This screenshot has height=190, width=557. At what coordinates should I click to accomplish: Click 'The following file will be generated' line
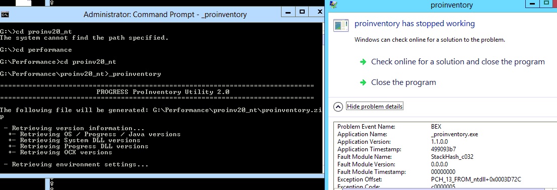(161, 110)
